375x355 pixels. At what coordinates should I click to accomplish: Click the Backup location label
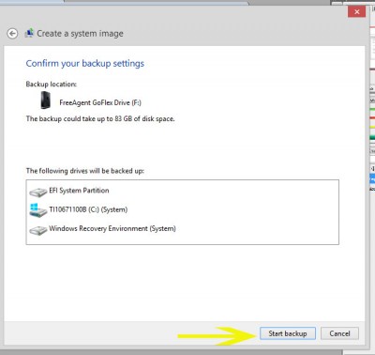pyautogui.click(x=52, y=85)
